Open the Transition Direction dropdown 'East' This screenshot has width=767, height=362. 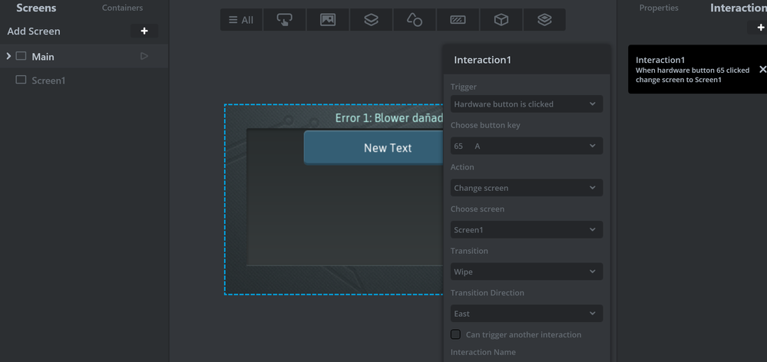tap(527, 314)
